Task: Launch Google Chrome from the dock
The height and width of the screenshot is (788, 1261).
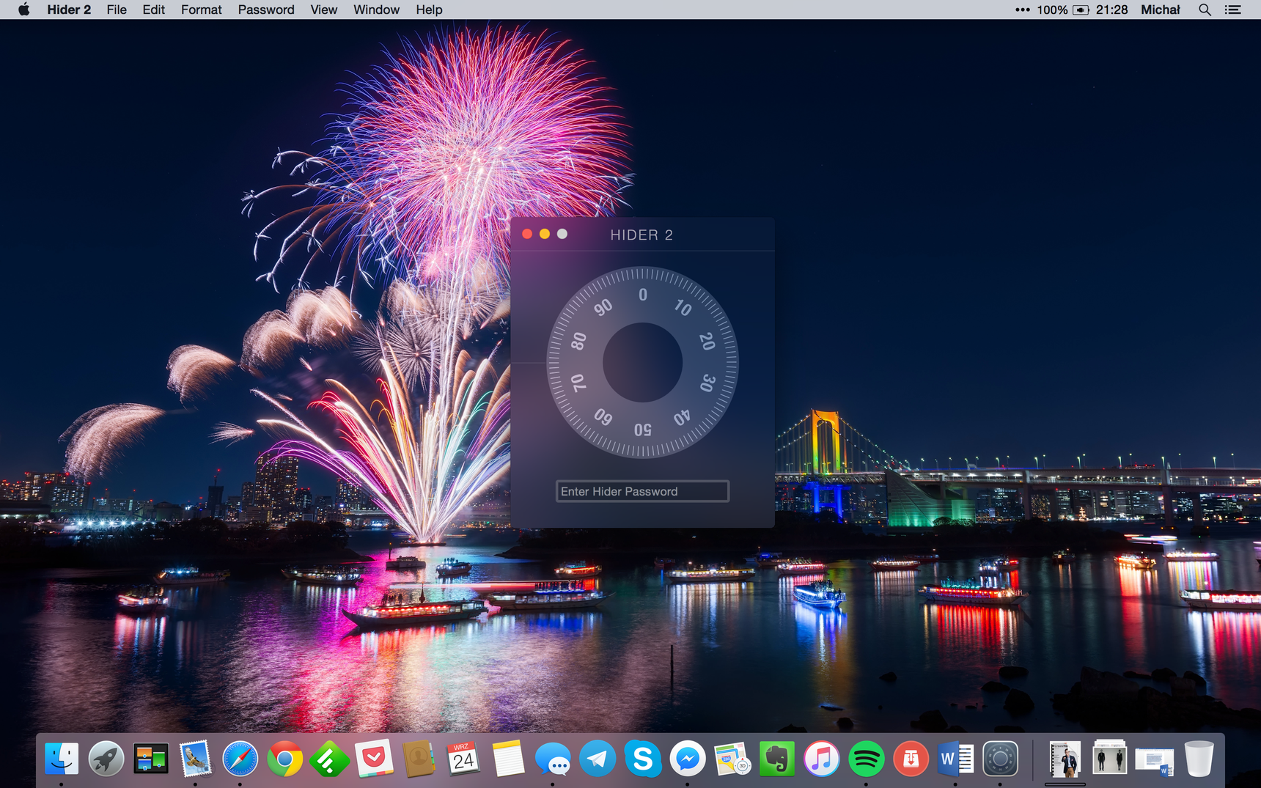Action: [285, 759]
